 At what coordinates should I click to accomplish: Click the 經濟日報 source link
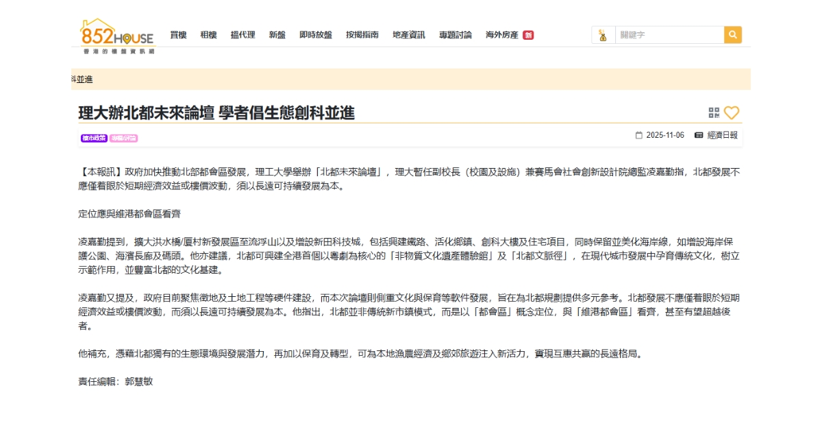723,135
